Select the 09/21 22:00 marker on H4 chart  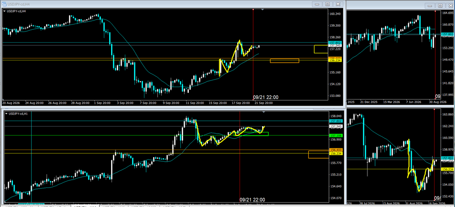point(266,97)
